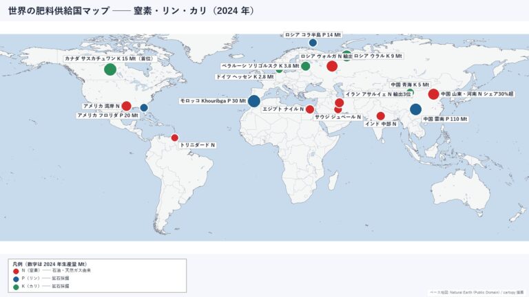Click the label 'トリニダード N'
Screen dimensions: 529x297
[198, 145]
